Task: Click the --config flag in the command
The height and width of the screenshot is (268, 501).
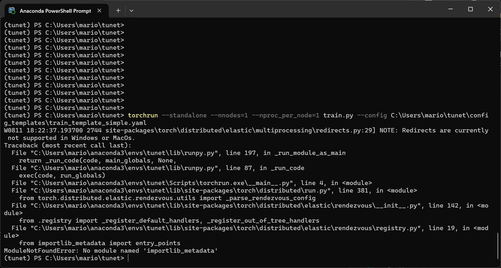Action: [372, 115]
